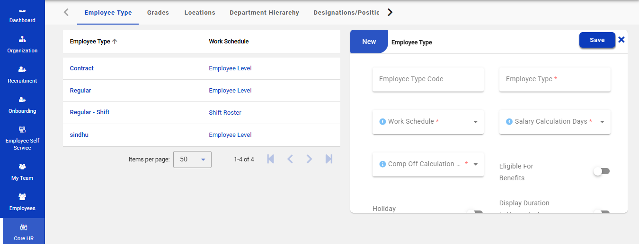The image size is (639, 244).
Task: Click the Work Schedule info icon
Action: [382, 122]
